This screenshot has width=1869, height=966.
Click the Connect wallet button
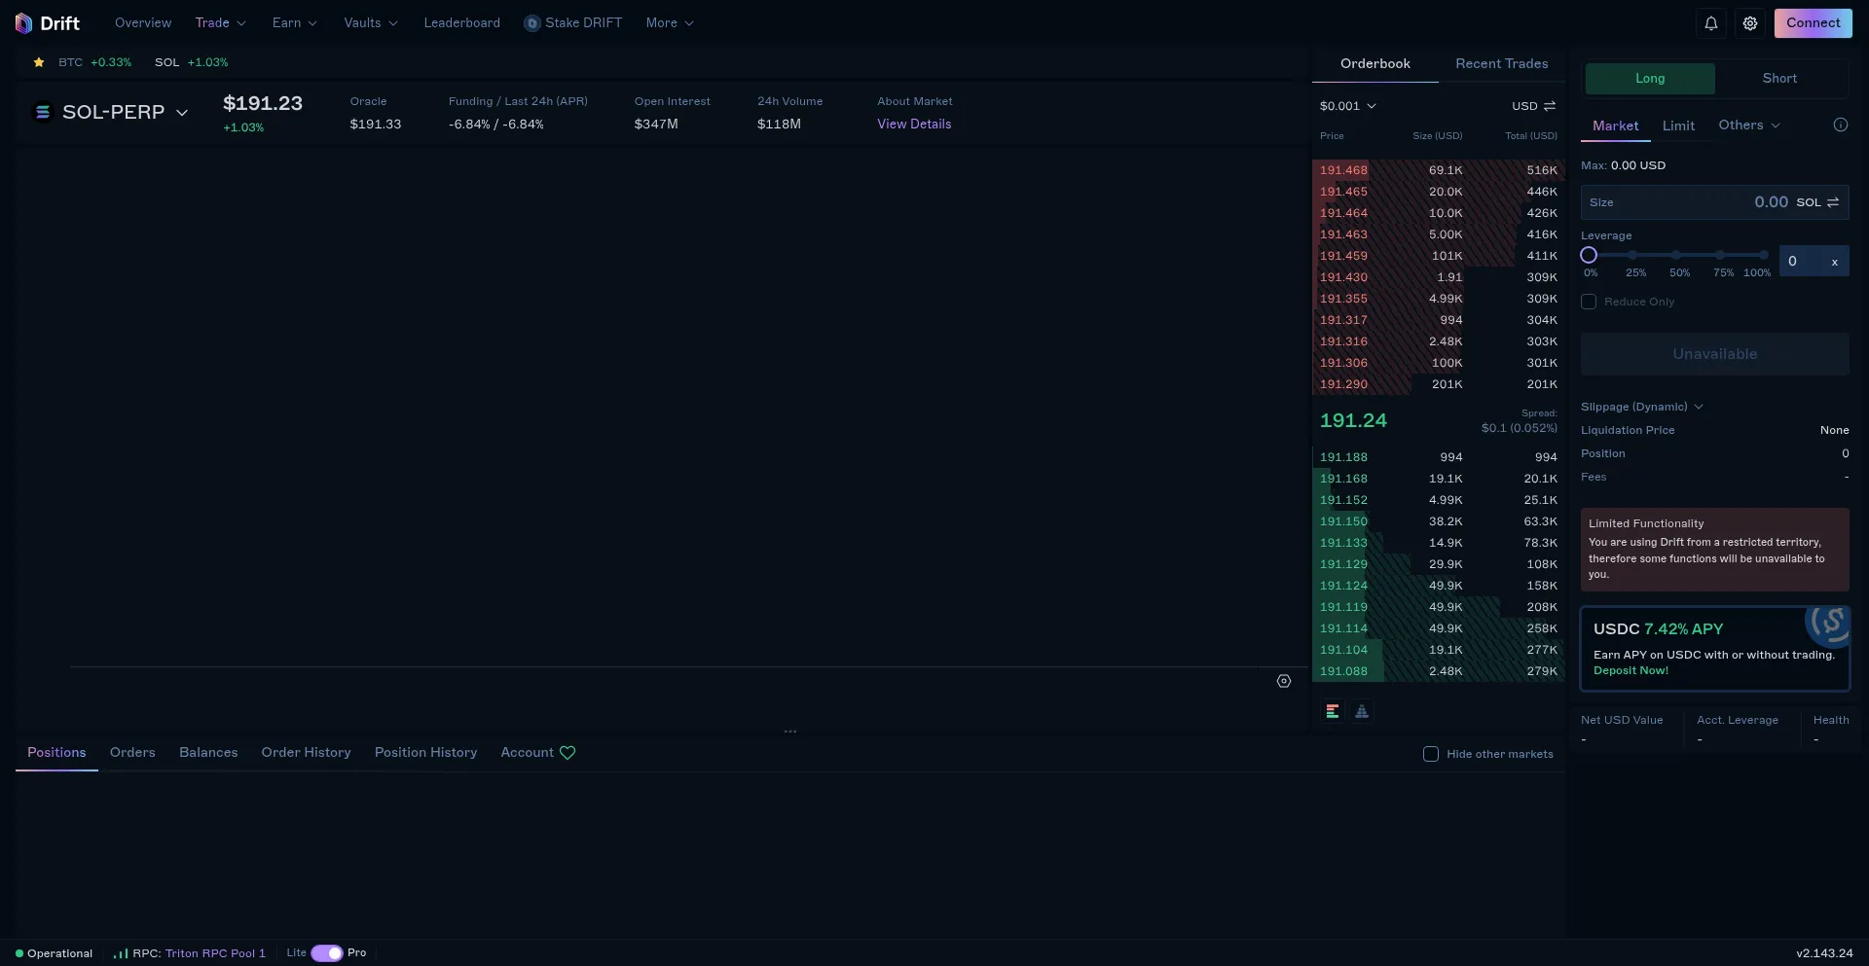(x=1812, y=23)
